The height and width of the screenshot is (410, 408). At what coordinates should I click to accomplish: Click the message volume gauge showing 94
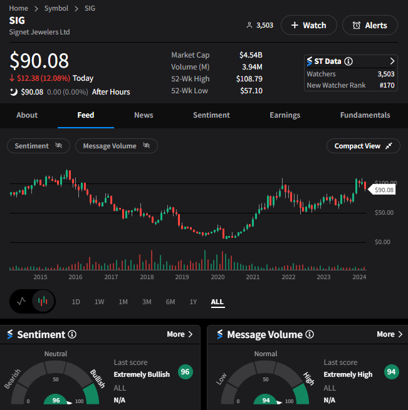click(x=265, y=382)
